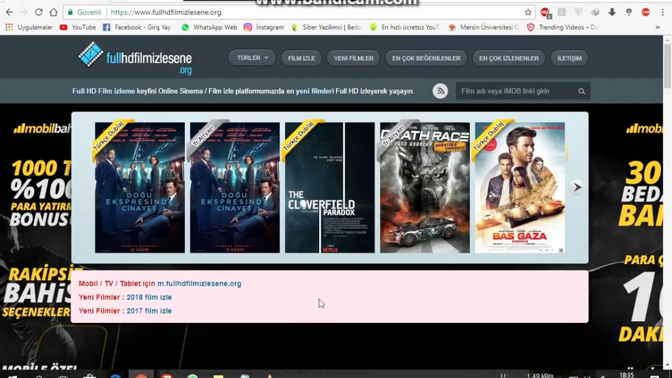The image size is (672, 378).
Task: Open Trending Videos bookmark
Action: [x=563, y=27]
